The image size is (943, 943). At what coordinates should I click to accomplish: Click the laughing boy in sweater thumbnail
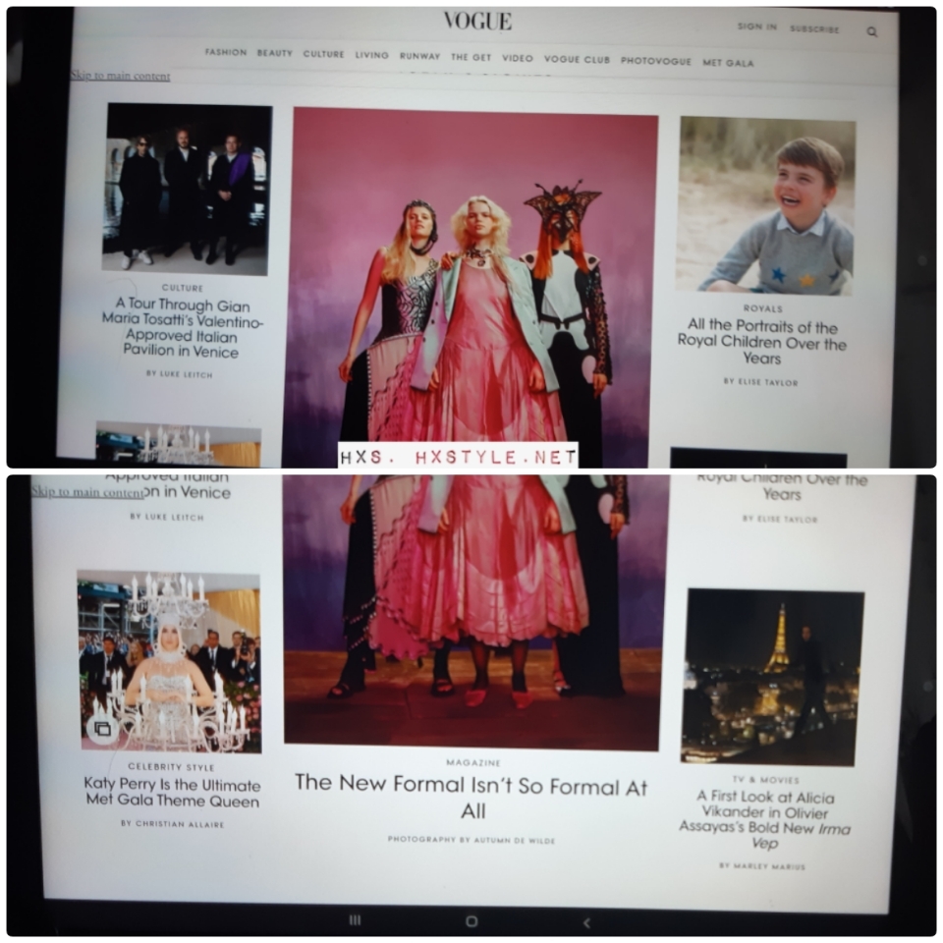click(765, 204)
